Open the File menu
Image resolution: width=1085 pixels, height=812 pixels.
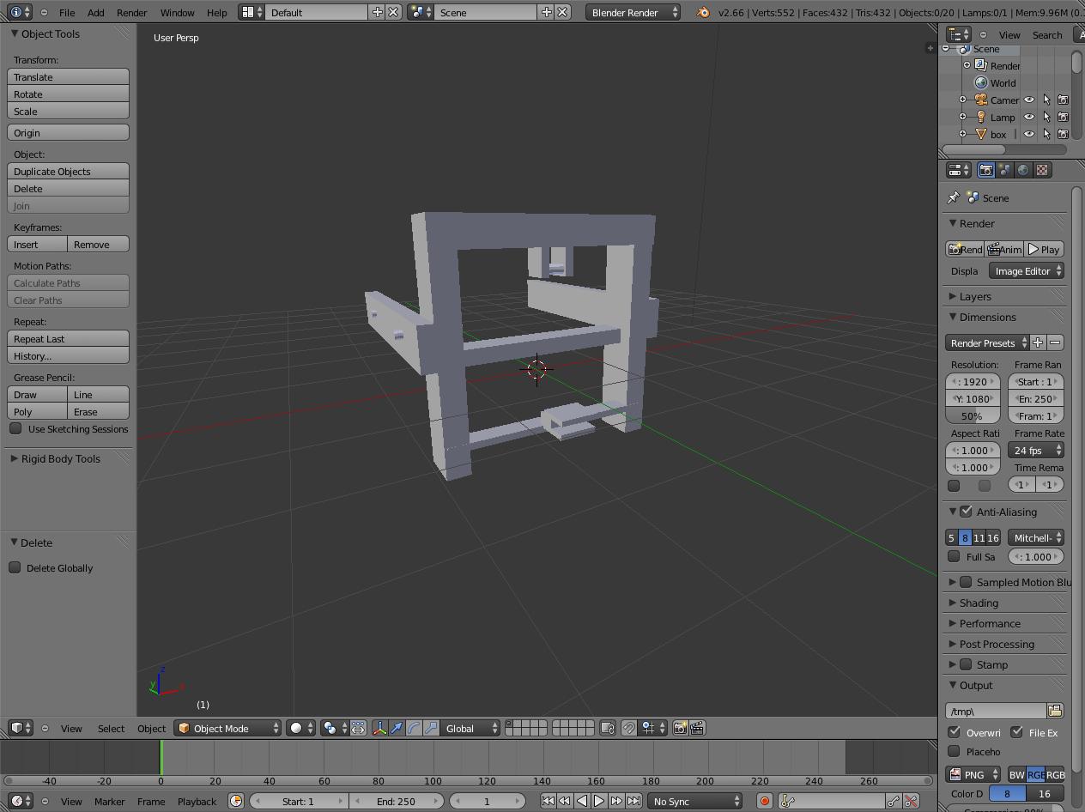[66, 12]
